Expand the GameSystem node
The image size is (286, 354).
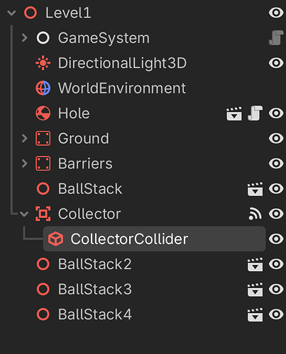pyautogui.click(x=24, y=38)
